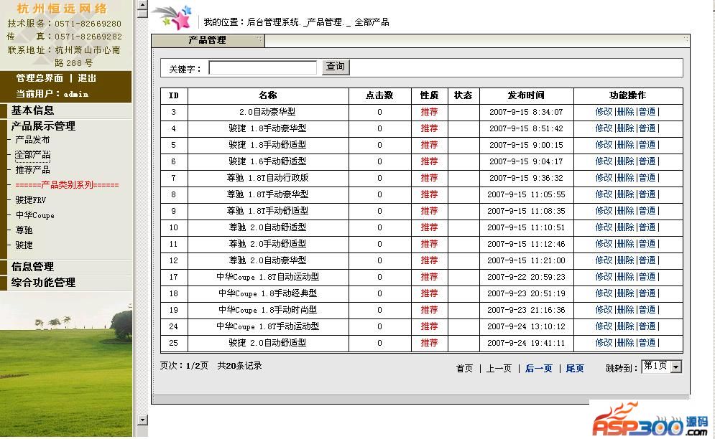Click the 查询 search button
715x439 pixels.
tap(336, 67)
